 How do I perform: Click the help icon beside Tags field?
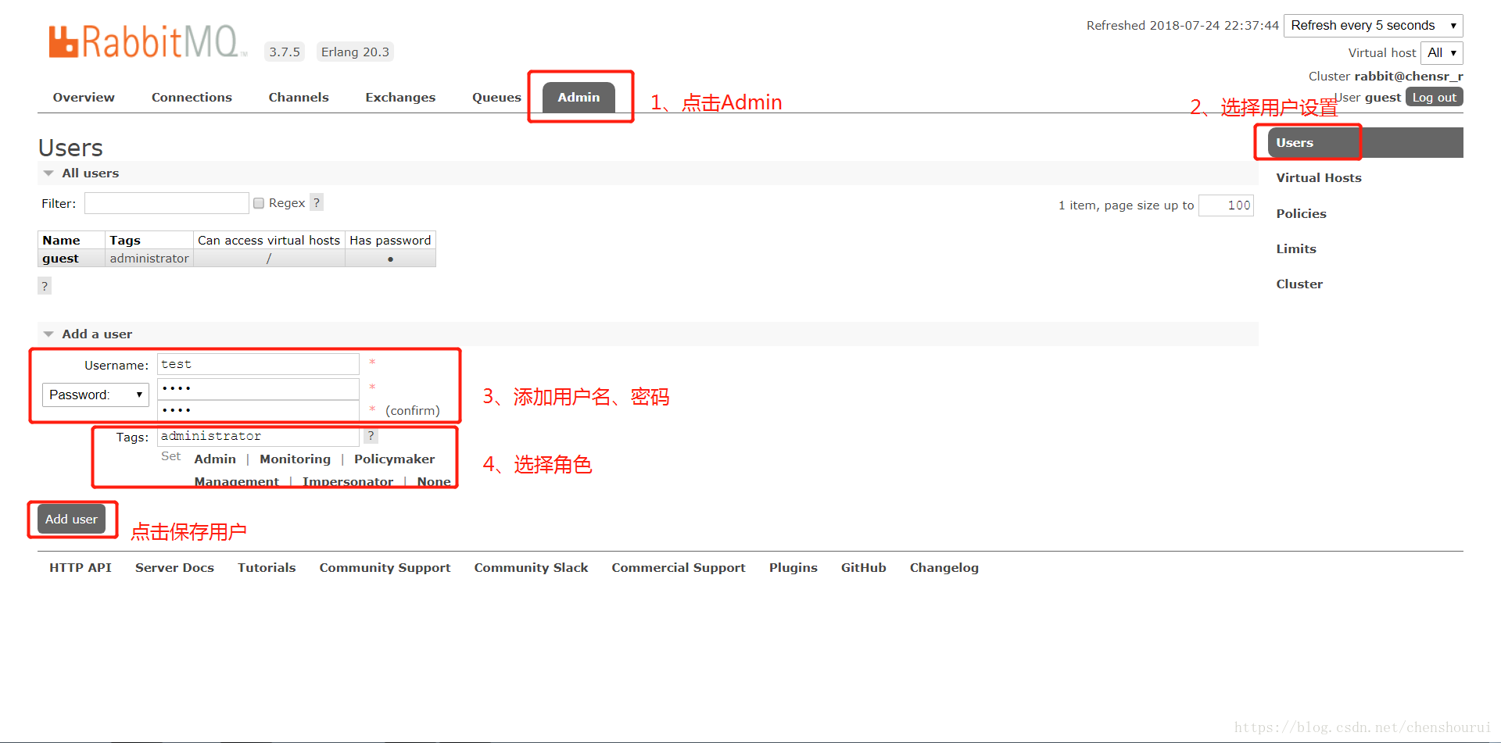pyautogui.click(x=371, y=436)
